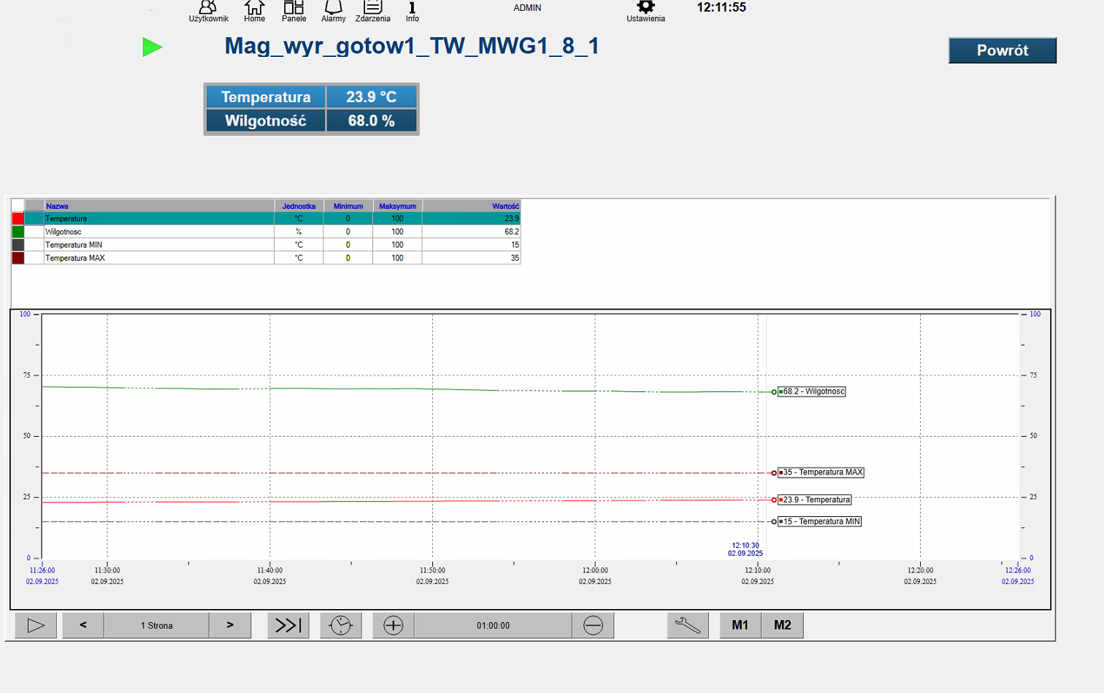Click the Powrót button
The height and width of the screenshot is (693, 1104).
[1002, 50]
